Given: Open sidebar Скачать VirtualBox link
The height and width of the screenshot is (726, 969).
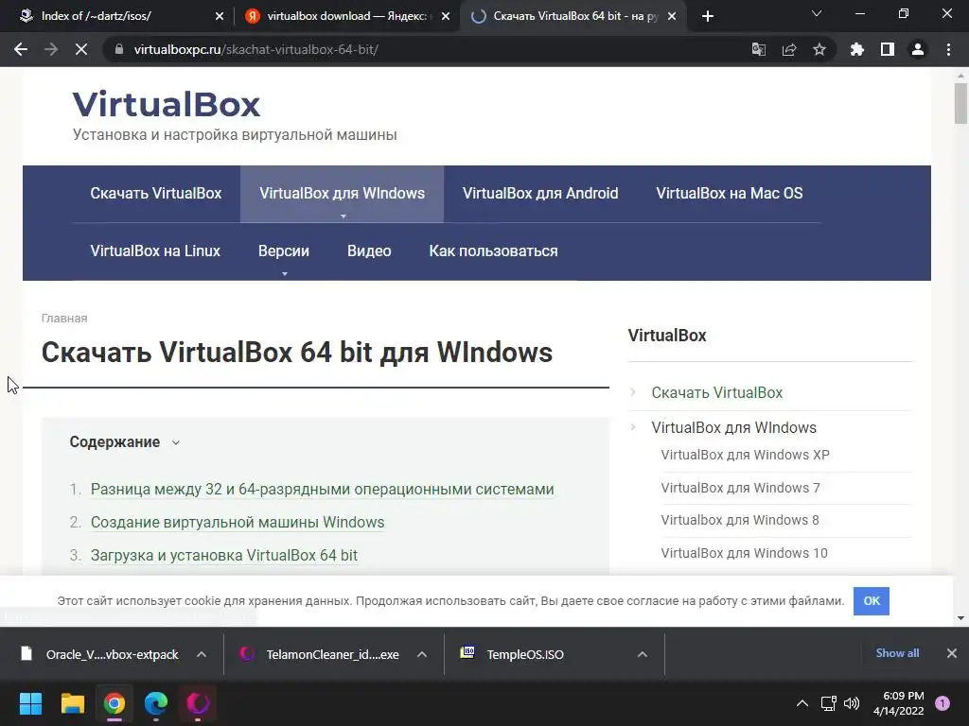Looking at the screenshot, I should coord(717,392).
